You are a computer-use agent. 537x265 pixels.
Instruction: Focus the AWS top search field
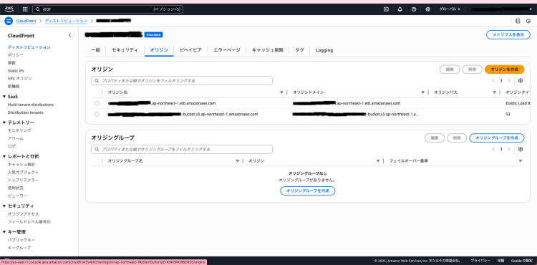[x=107, y=9]
